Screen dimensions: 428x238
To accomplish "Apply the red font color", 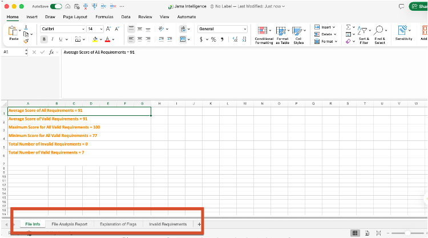I will pos(107,39).
